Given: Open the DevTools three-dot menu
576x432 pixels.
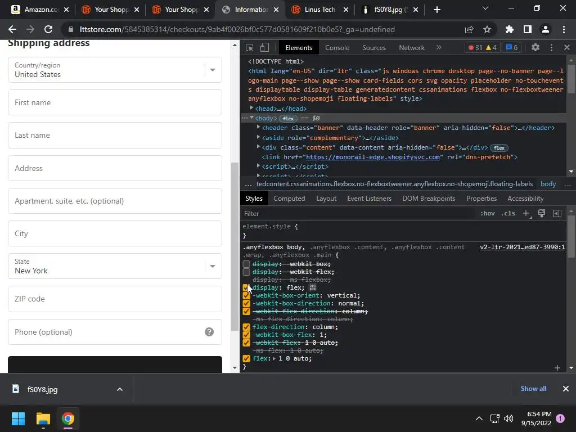Looking at the screenshot, I should pyautogui.click(x=551, y=47).
